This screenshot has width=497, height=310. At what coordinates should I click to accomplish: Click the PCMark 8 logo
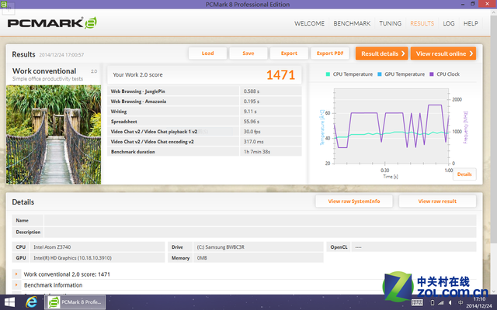pyautogui.click(x=52, y=23)
